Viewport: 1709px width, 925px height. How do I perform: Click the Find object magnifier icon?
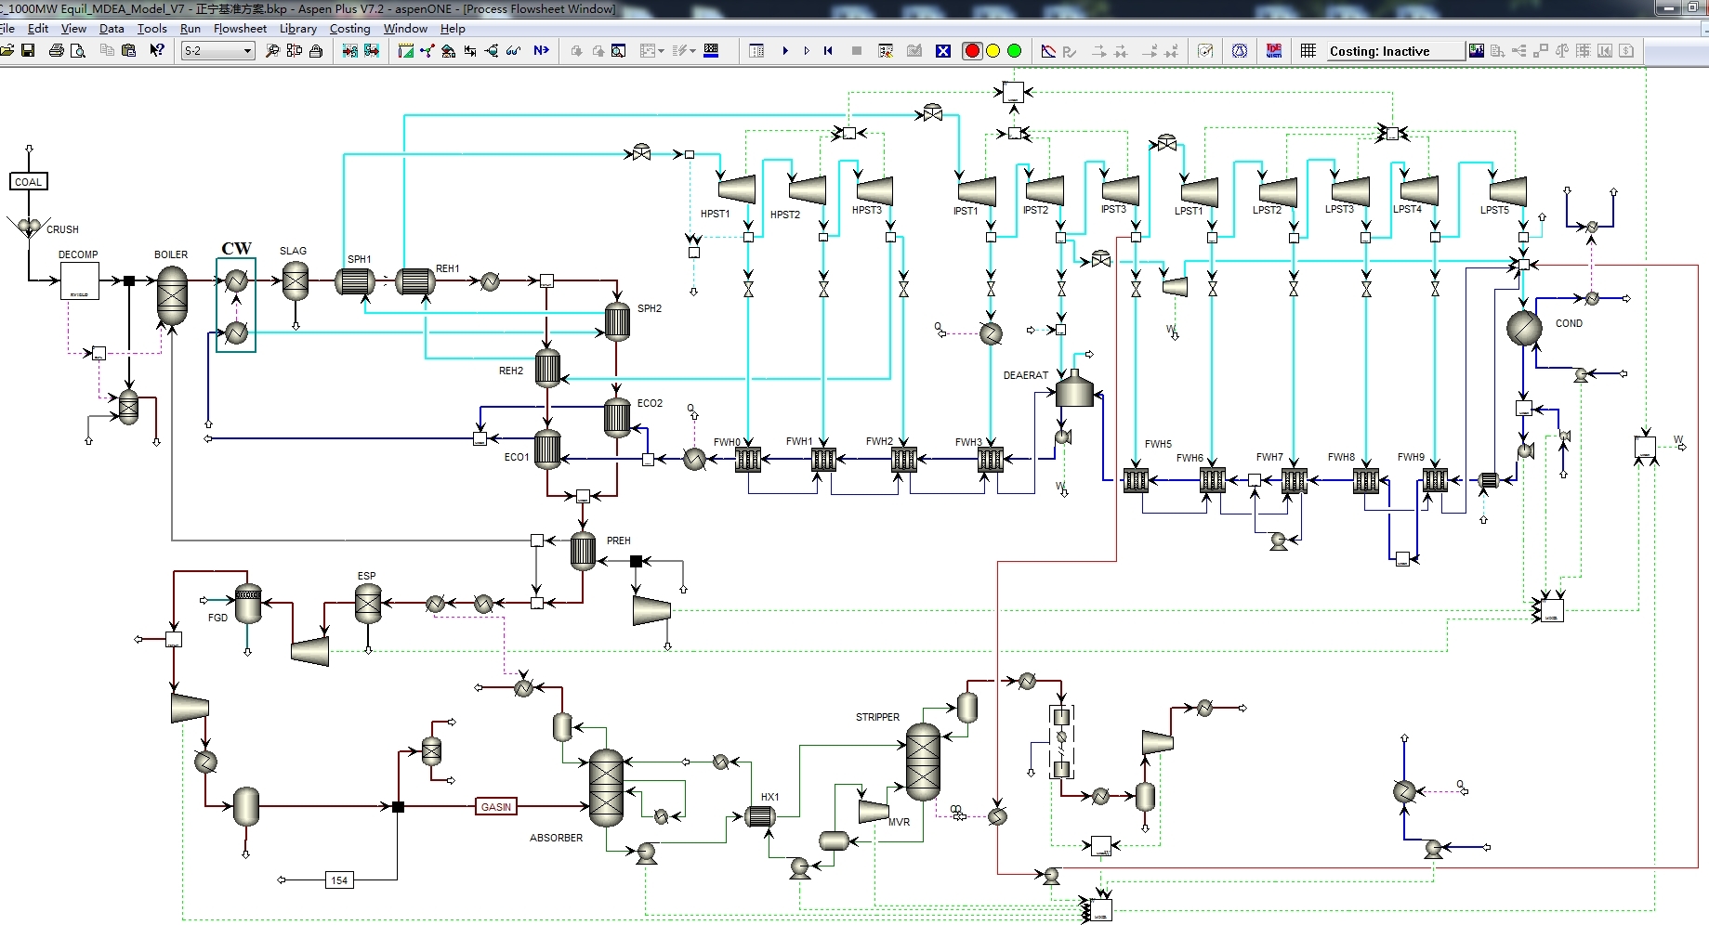pos(272,51)
